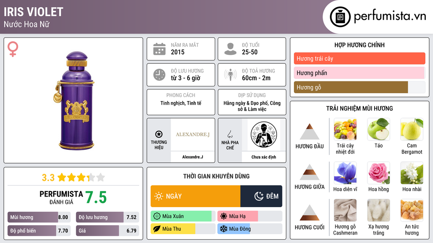Click the projection value 60cm - 2m

coord(256,78)
